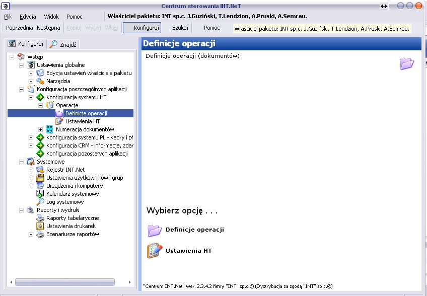Screen dimensions: 427x296
Task: Click the double-arrow button in title bar
Action: tap(384, 6)
